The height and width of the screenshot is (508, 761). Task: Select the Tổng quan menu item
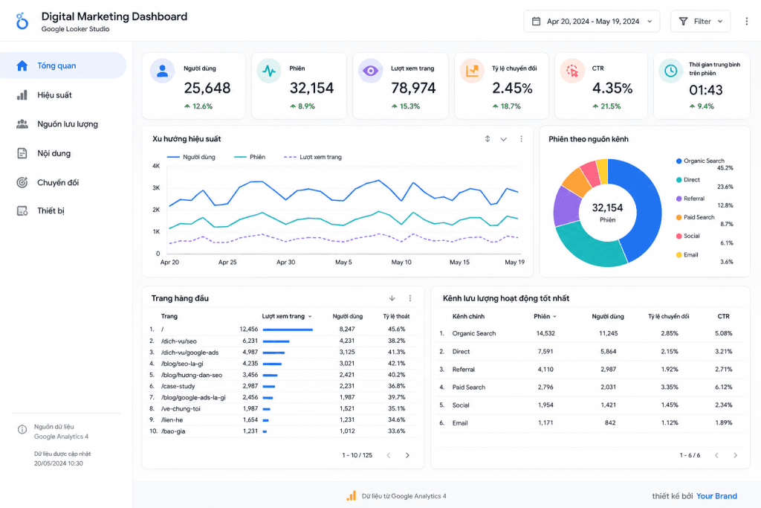coord(63,65)
